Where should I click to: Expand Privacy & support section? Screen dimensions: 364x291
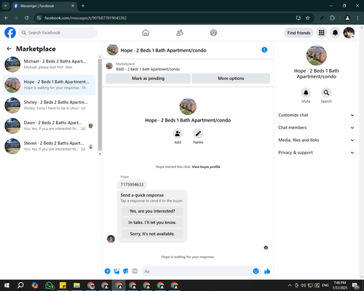(x=316, y=153)
